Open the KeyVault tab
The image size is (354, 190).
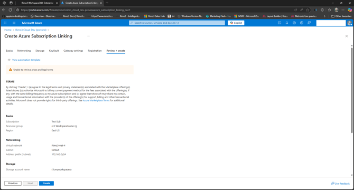(54, 51)
